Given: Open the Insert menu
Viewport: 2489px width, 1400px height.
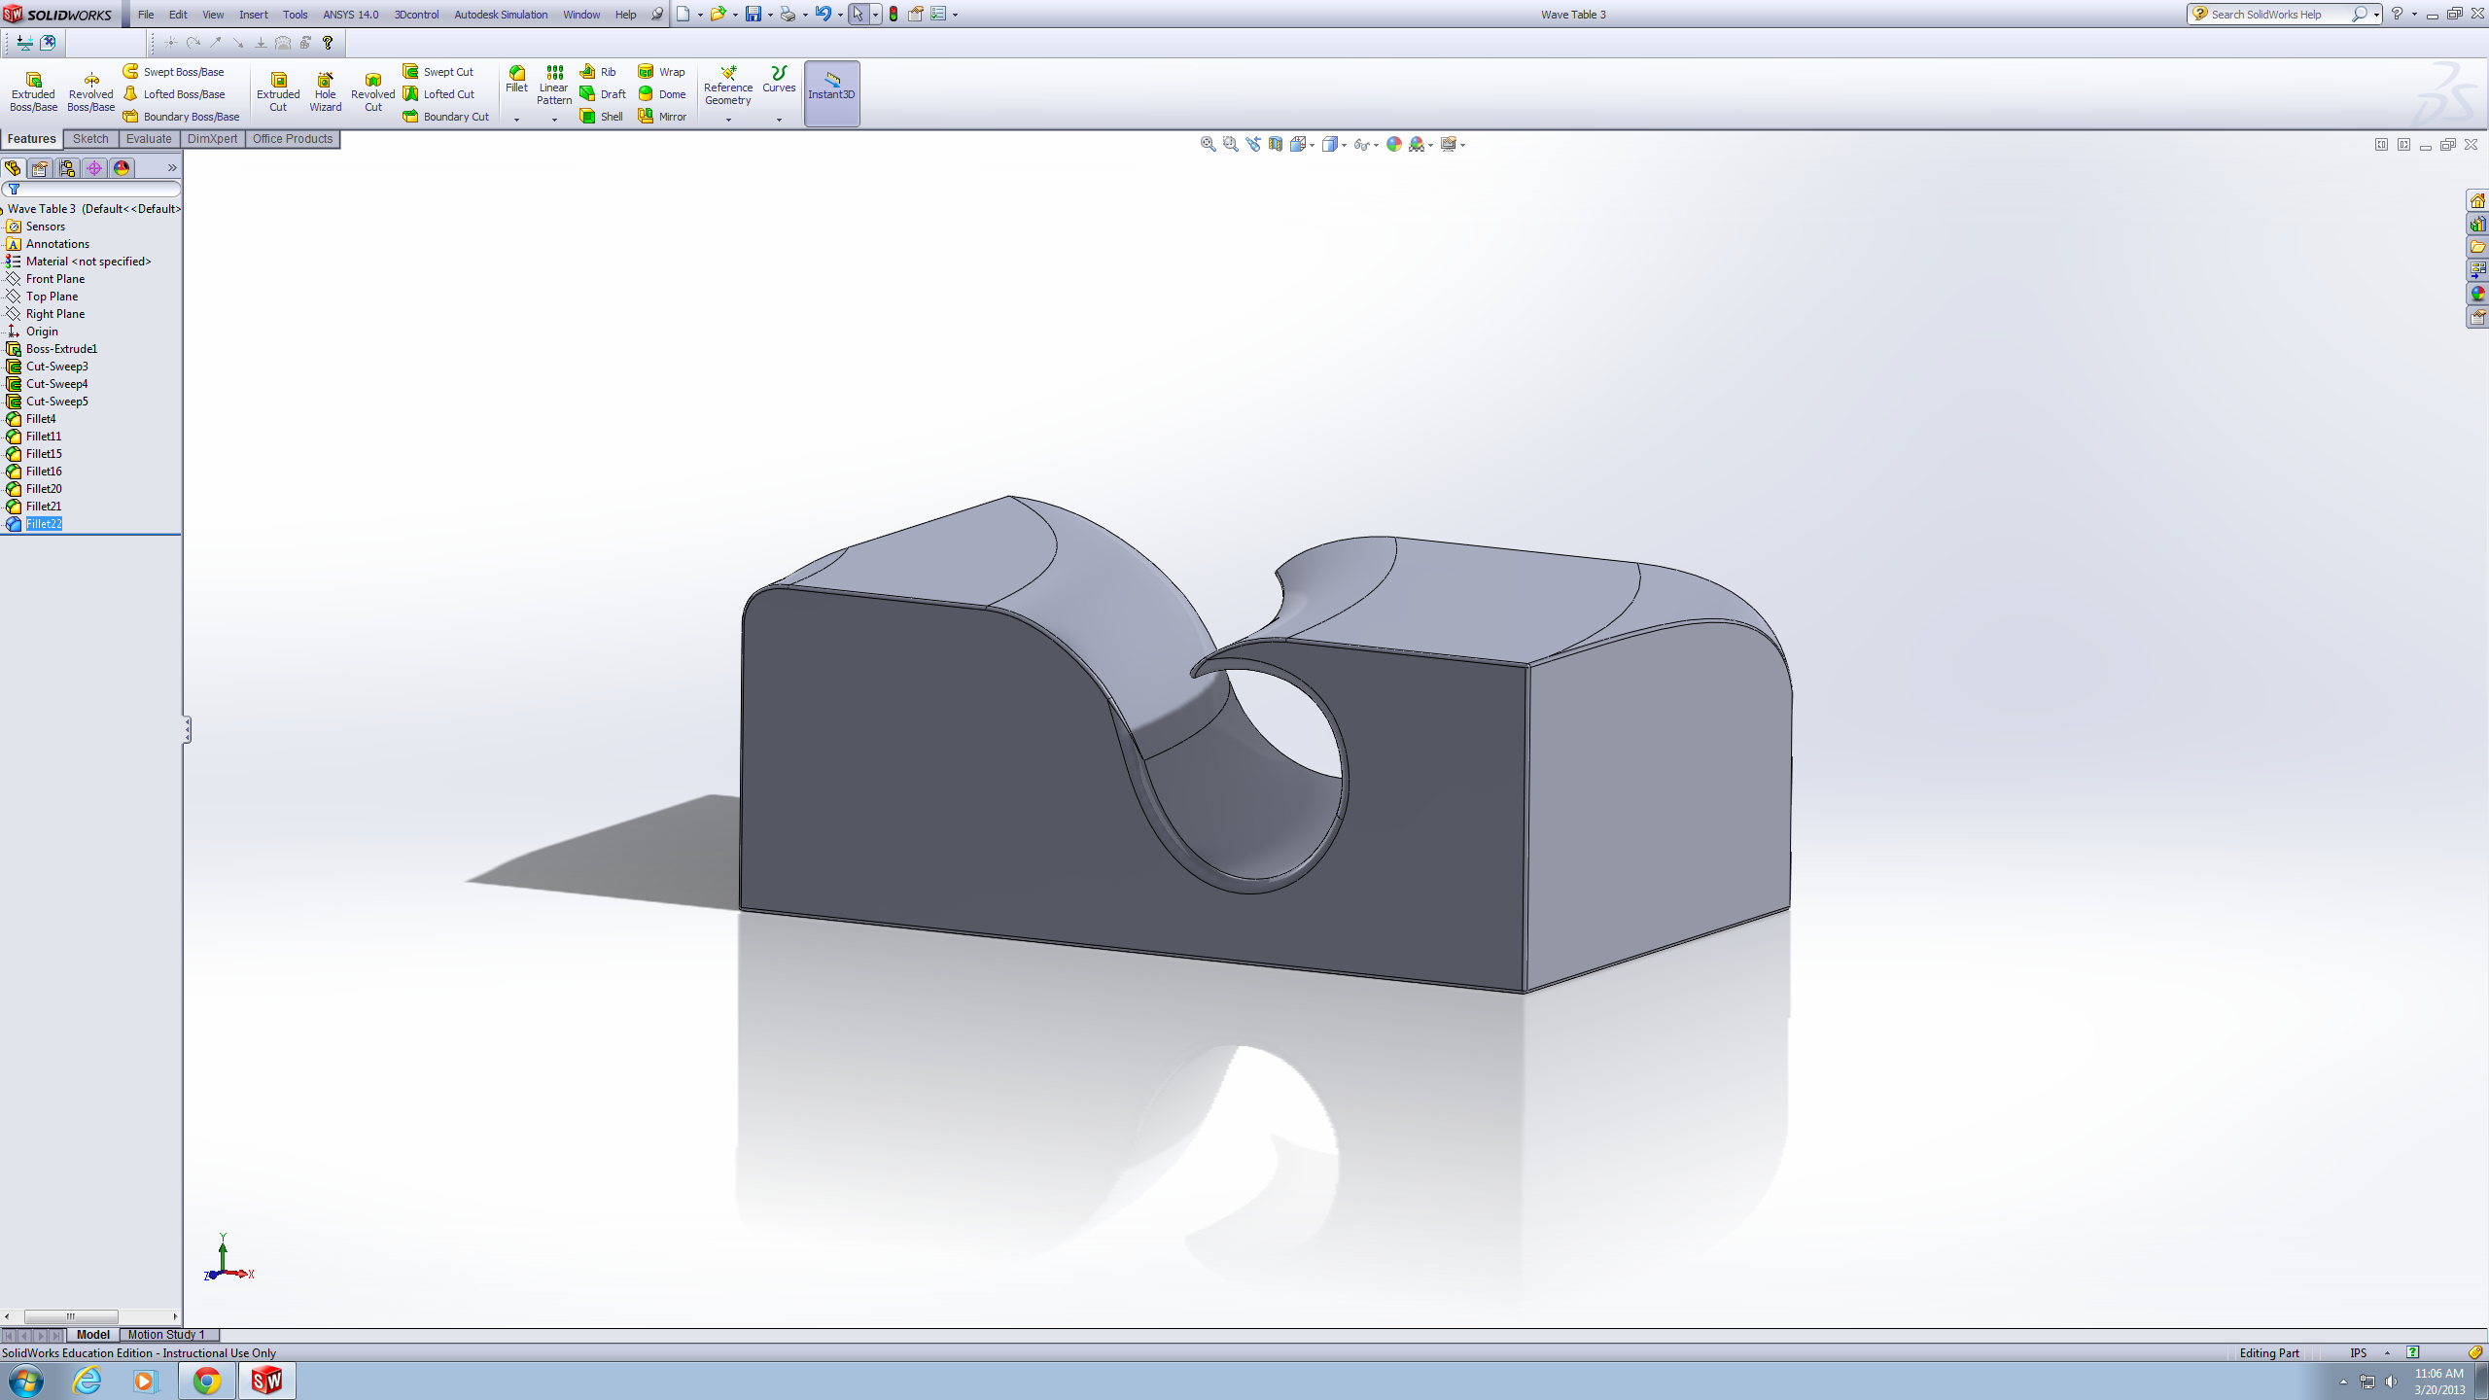Looking at the screenshot, I should (253, 14).
